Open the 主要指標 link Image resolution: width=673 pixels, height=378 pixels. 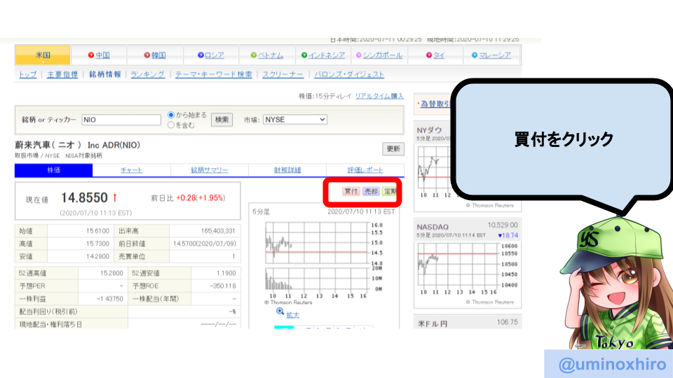pos(62,74)
